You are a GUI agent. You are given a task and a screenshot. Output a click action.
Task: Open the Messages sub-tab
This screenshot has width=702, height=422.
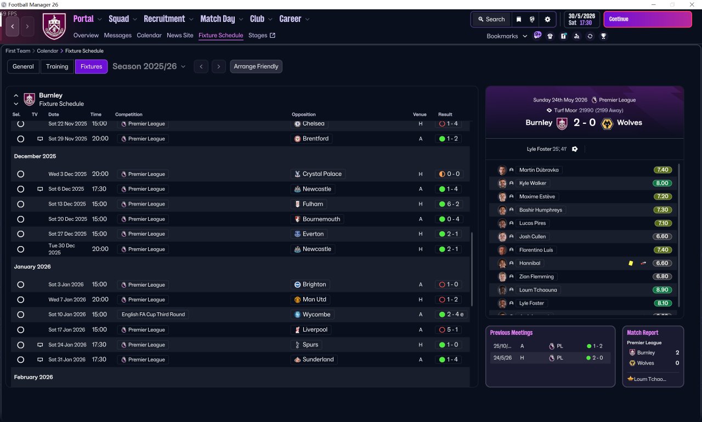118,36
